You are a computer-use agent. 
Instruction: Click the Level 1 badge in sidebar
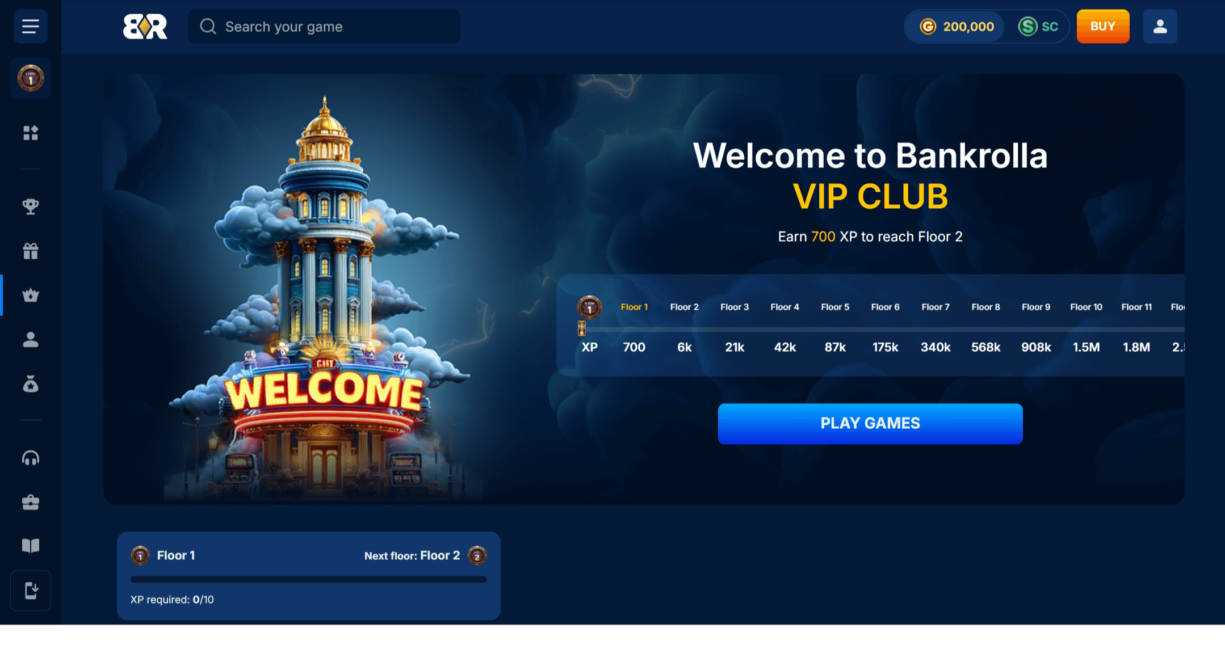coord(31,78)
